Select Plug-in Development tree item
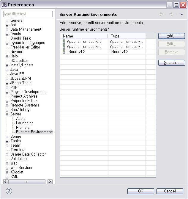This screenshot has width=188, height=199. point(28,92)
